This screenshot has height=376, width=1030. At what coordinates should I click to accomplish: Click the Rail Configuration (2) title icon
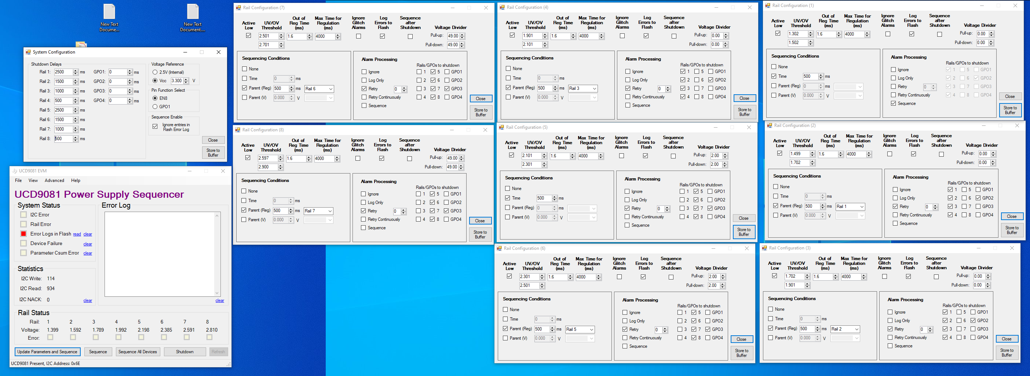[770, 125]
